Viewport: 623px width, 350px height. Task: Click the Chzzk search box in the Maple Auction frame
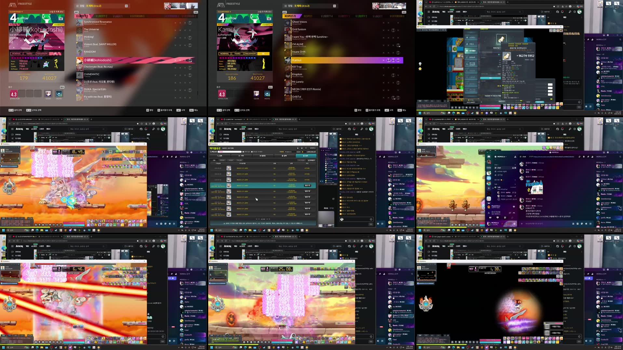(295, 129)
